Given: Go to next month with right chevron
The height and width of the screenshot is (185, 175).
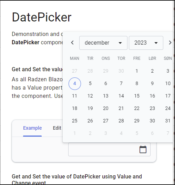Looking at the screenshot, I should pos(170,43).
